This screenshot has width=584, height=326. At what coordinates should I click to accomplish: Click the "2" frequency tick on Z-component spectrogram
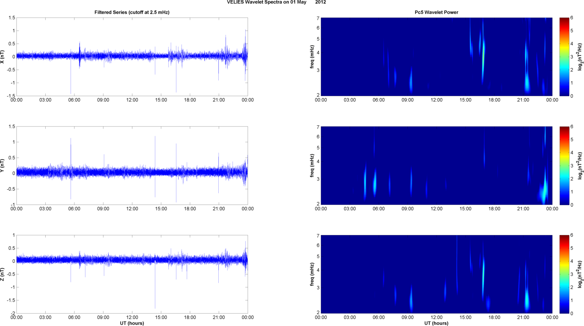[318, 313]
